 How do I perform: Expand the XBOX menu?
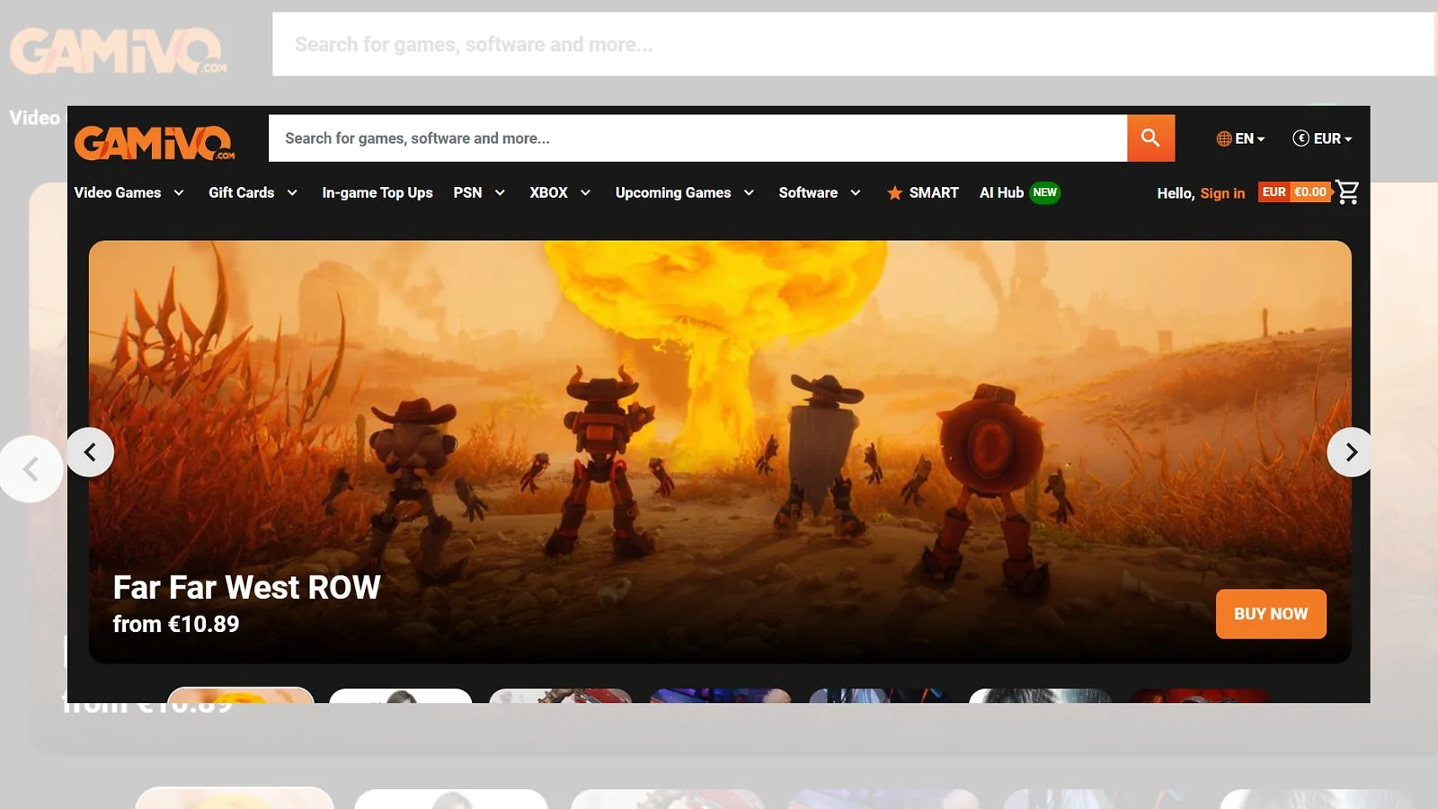click(560, 192)
